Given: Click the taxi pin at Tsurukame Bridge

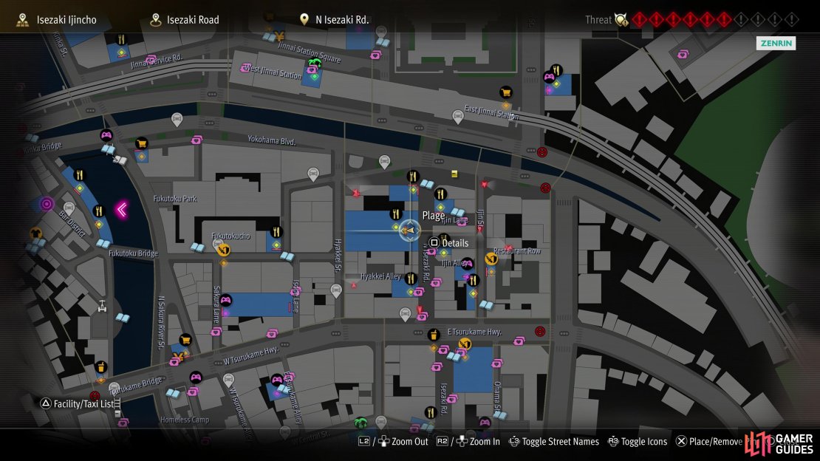Looking at the screenshot, I should (114, 389).
